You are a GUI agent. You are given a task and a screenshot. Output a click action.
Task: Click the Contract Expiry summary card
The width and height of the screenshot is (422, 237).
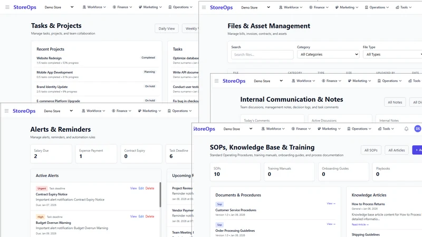pos(141,154)
